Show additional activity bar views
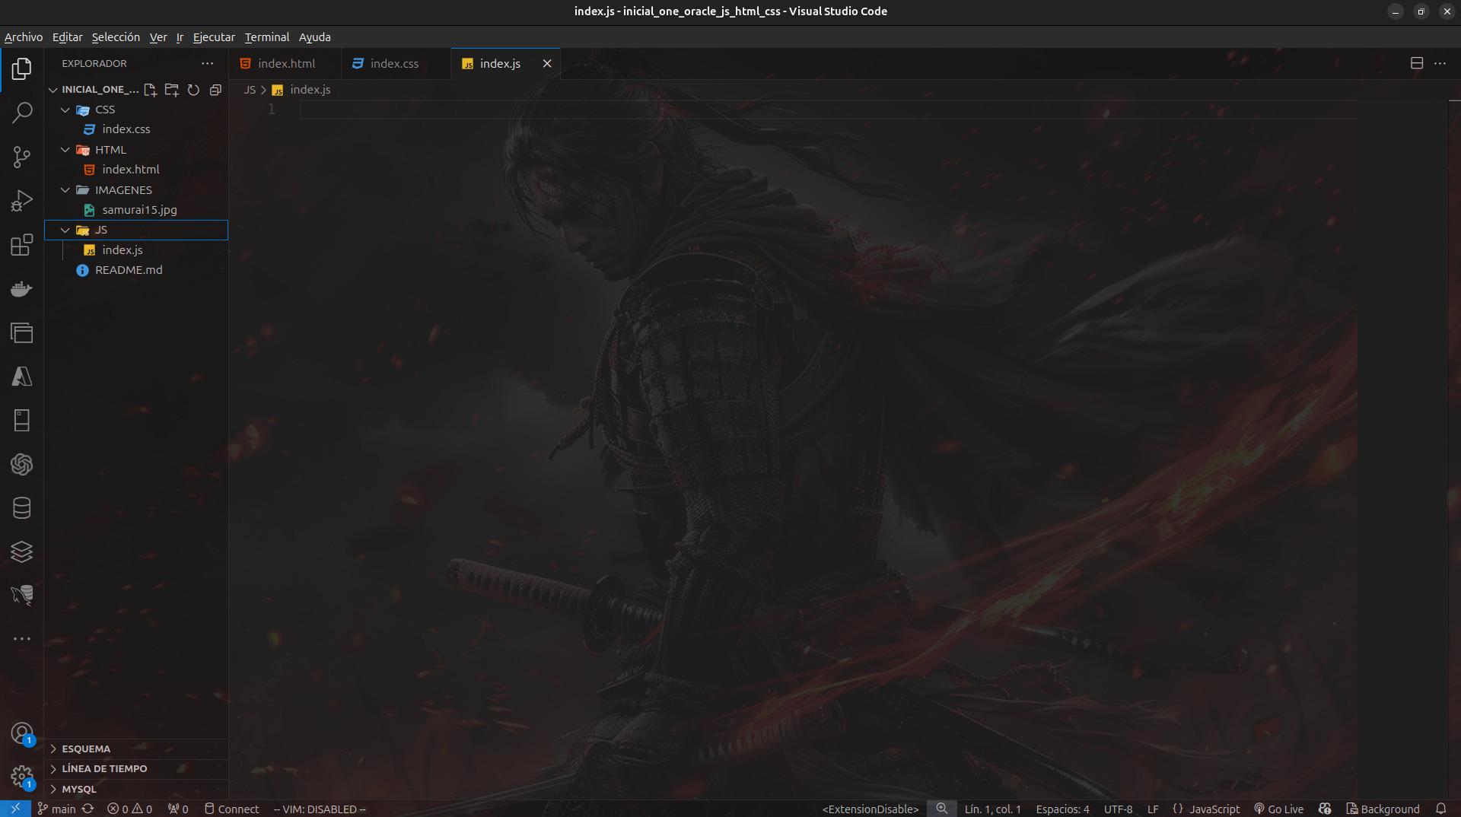The width and height of the screenshot is (1461, 817). 21,639
